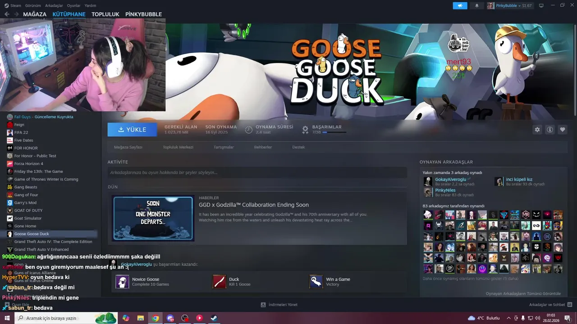Open the Mağaza Sayfası game tab

[x=128, y=147]
